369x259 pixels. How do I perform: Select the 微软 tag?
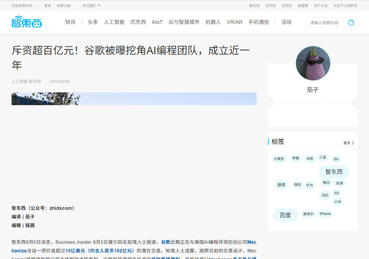298,185
